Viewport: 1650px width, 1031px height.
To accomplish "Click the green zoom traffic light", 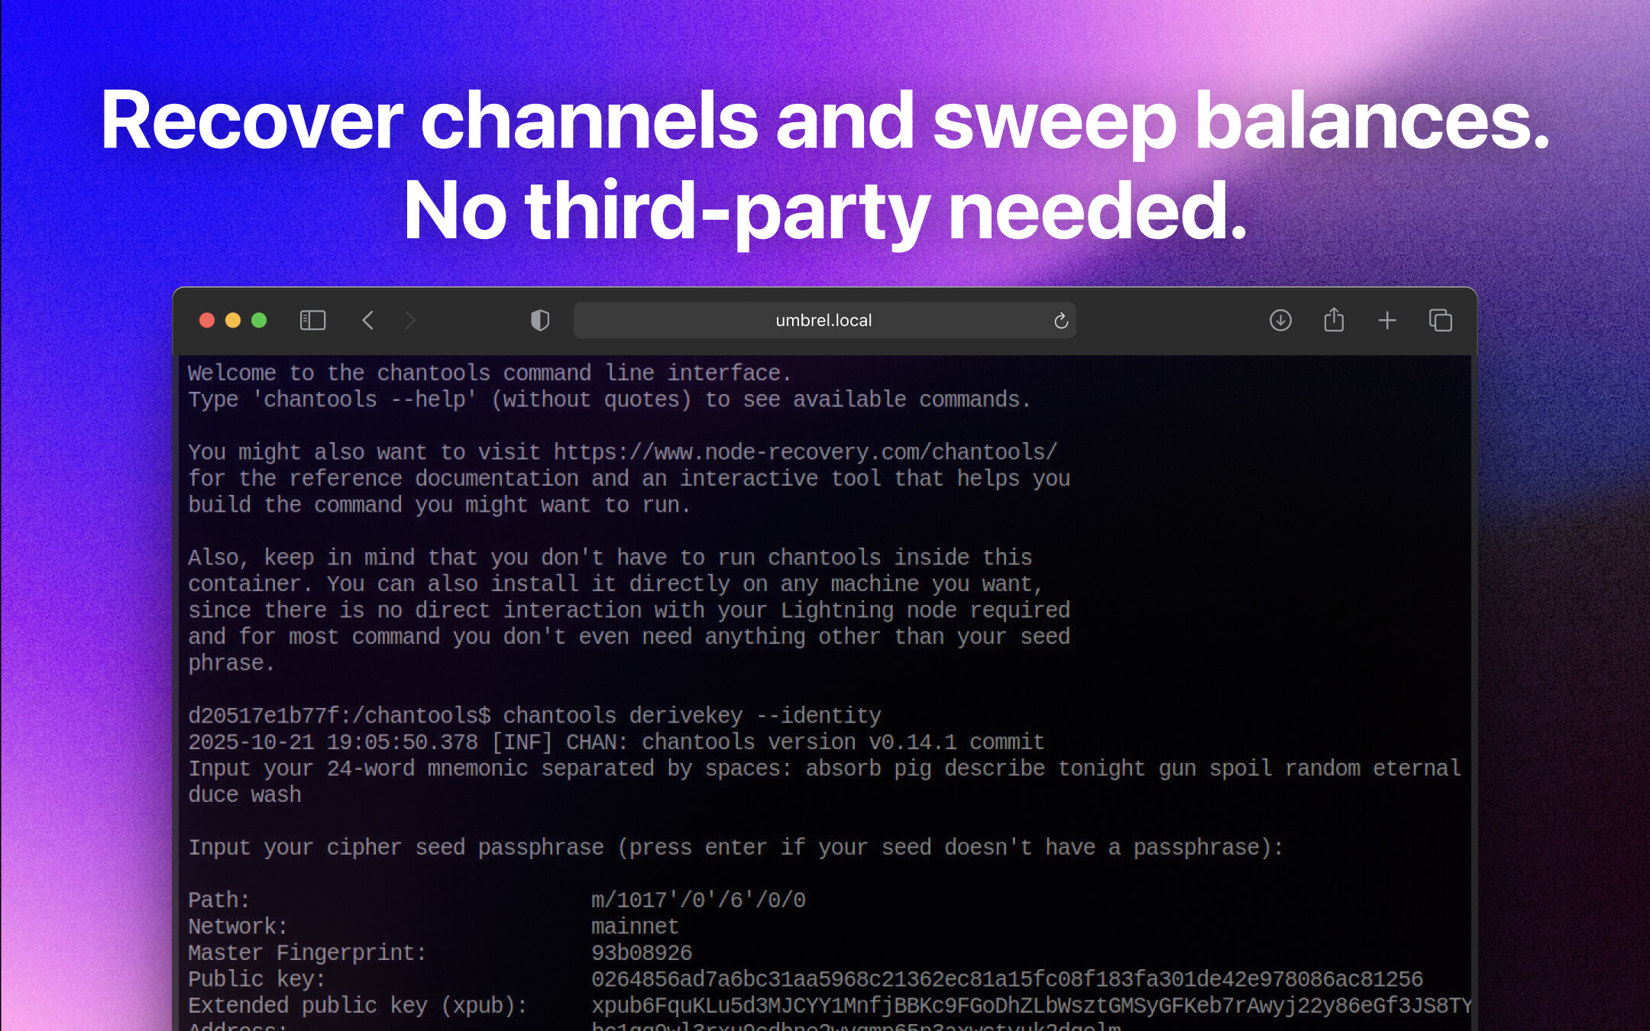I will 259,320.
